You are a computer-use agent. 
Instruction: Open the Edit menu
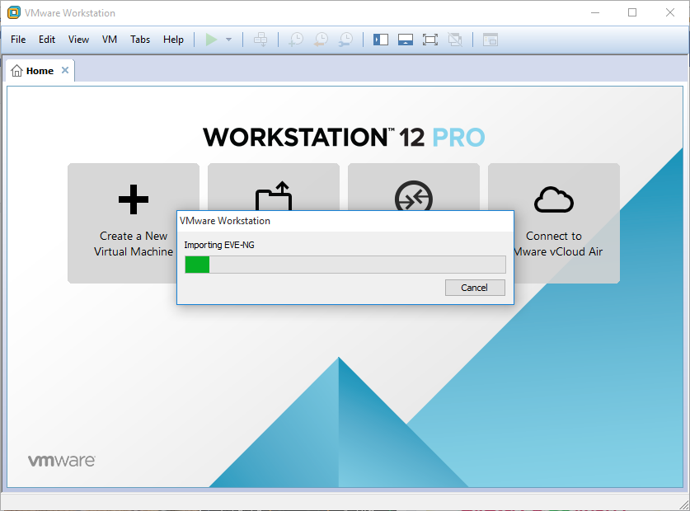(x=47, y=40)
